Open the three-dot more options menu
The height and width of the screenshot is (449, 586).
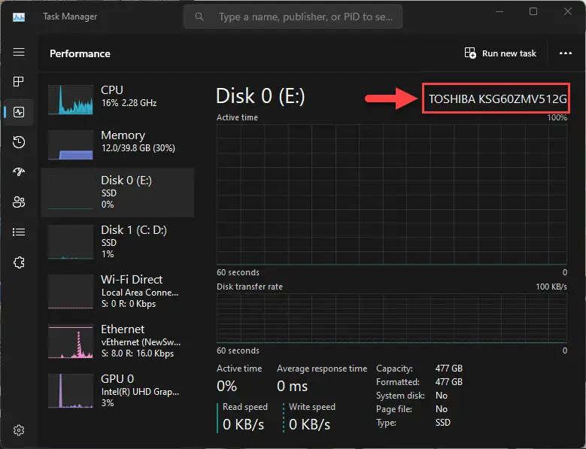566,53
